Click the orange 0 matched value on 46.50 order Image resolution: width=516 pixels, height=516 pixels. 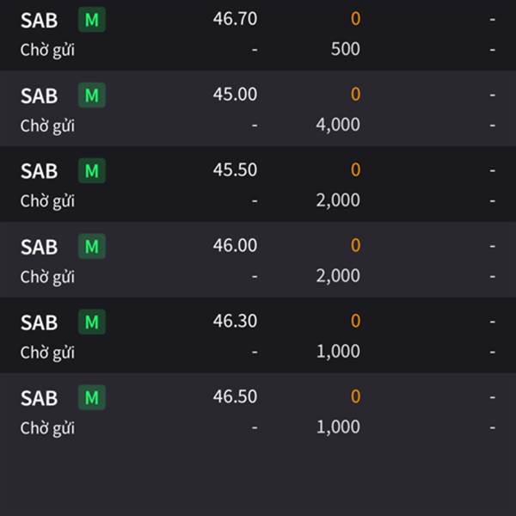(x=355, y=396)
